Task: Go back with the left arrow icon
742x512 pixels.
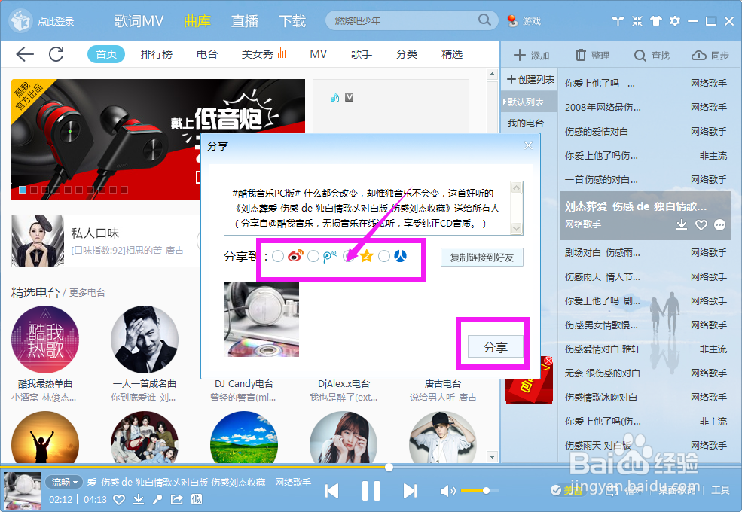Action: point(25,54)
